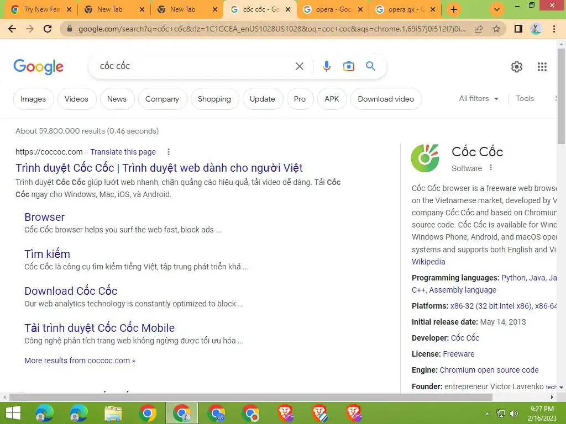Open the volume control in tray
Image resolution: width=566 pixels, height=424 pixels.
[513, 414]
